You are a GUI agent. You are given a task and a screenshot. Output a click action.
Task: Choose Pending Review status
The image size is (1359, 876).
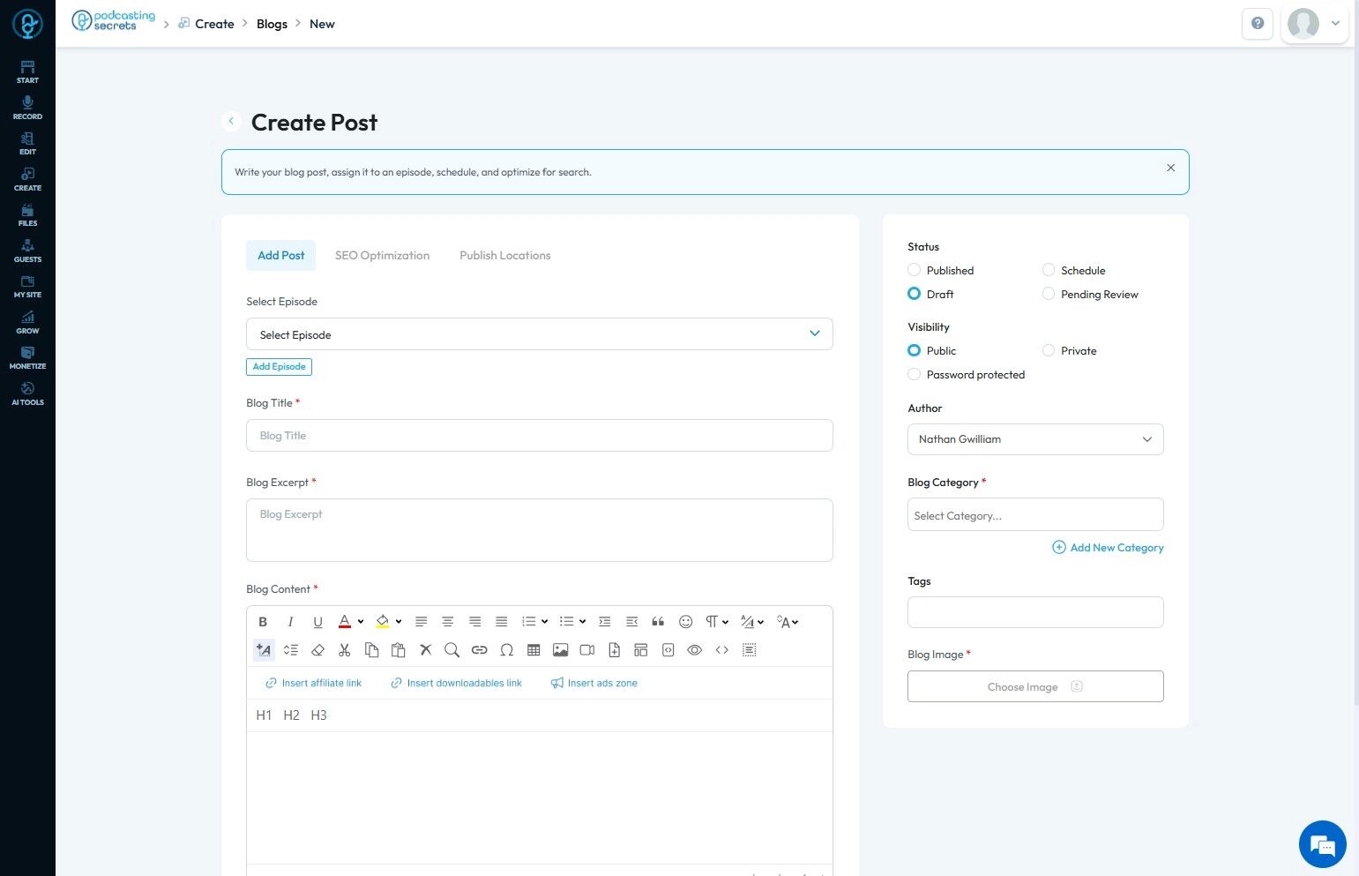[x=1091, y=294]
